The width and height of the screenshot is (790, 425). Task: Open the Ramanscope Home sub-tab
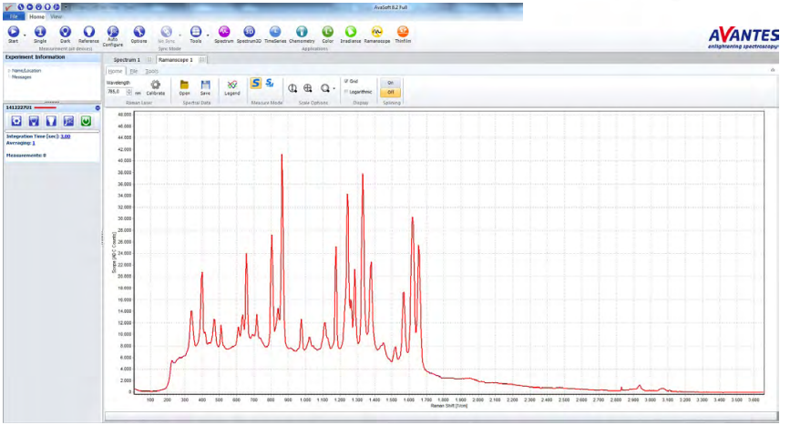point(115,71)
